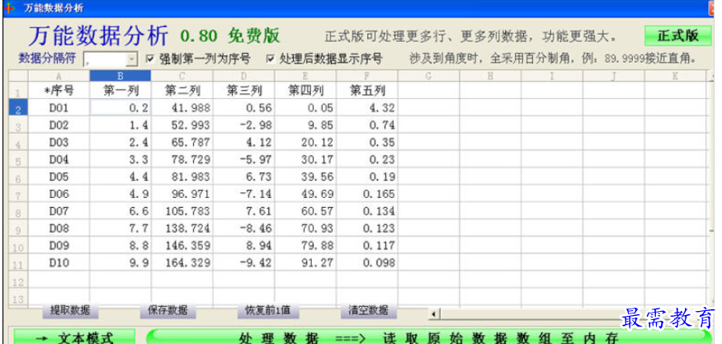Select column header F
The image size is (722, 344).
tap(367, 76)
